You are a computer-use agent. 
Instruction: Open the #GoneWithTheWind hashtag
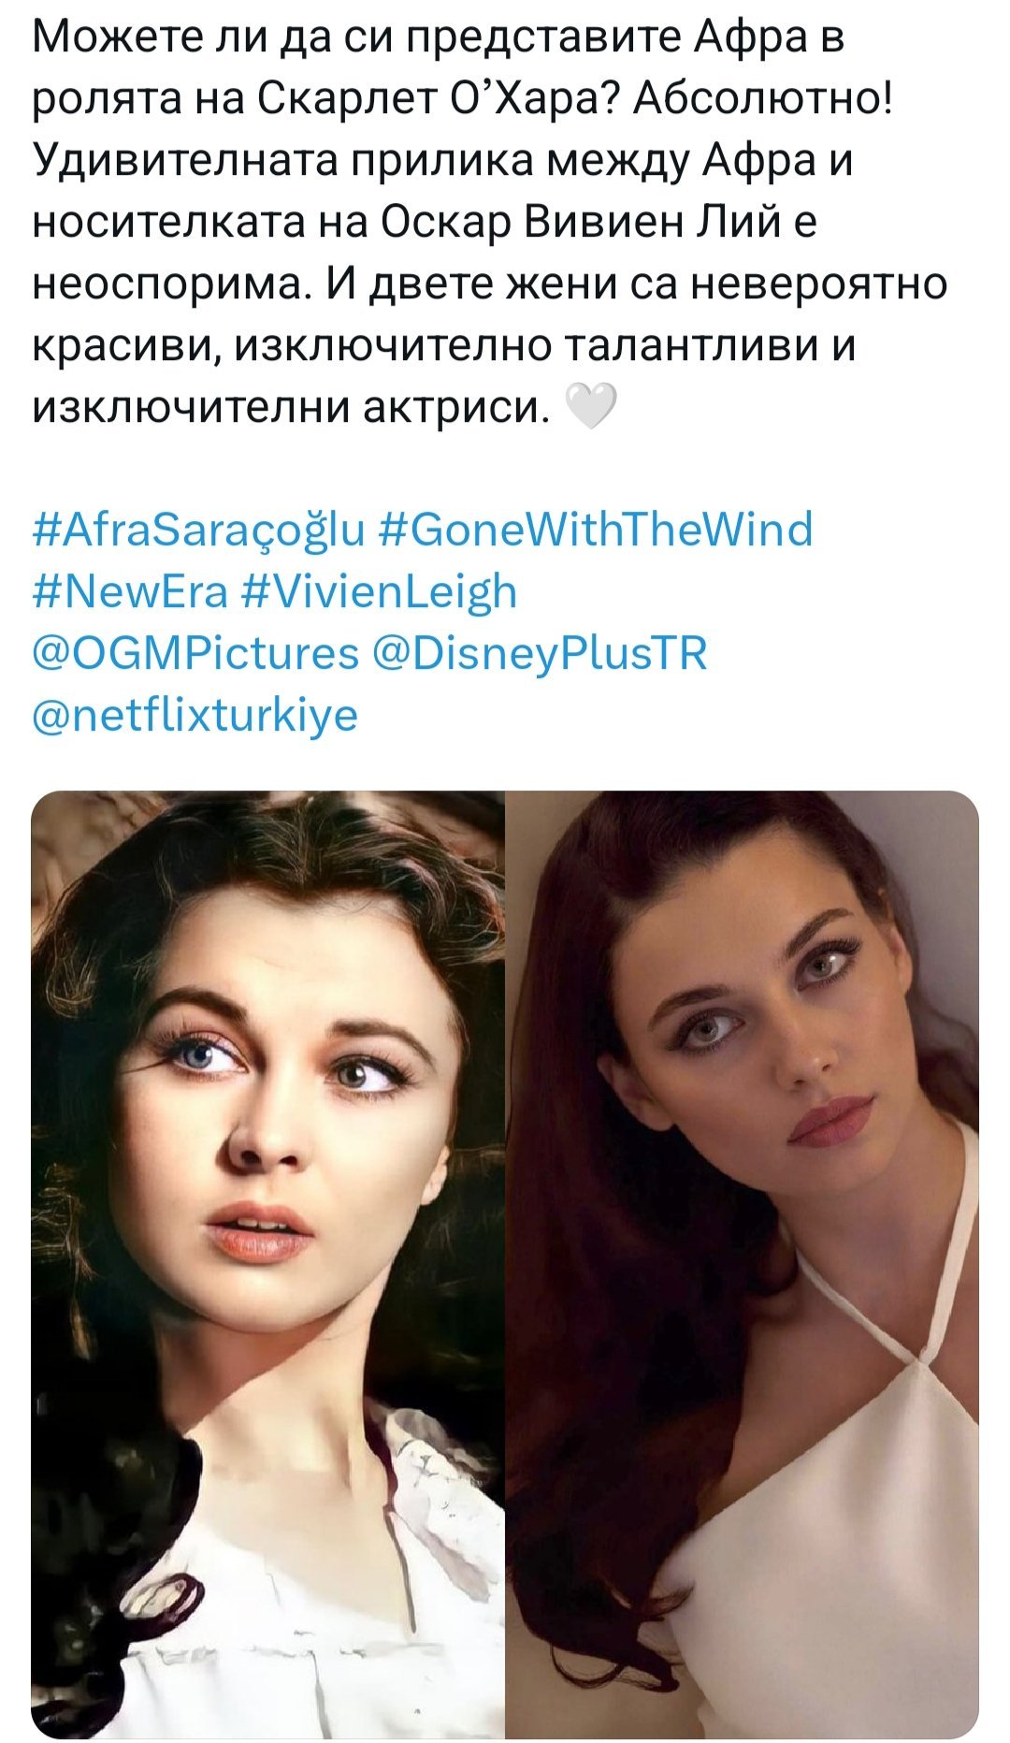point(597,530)
